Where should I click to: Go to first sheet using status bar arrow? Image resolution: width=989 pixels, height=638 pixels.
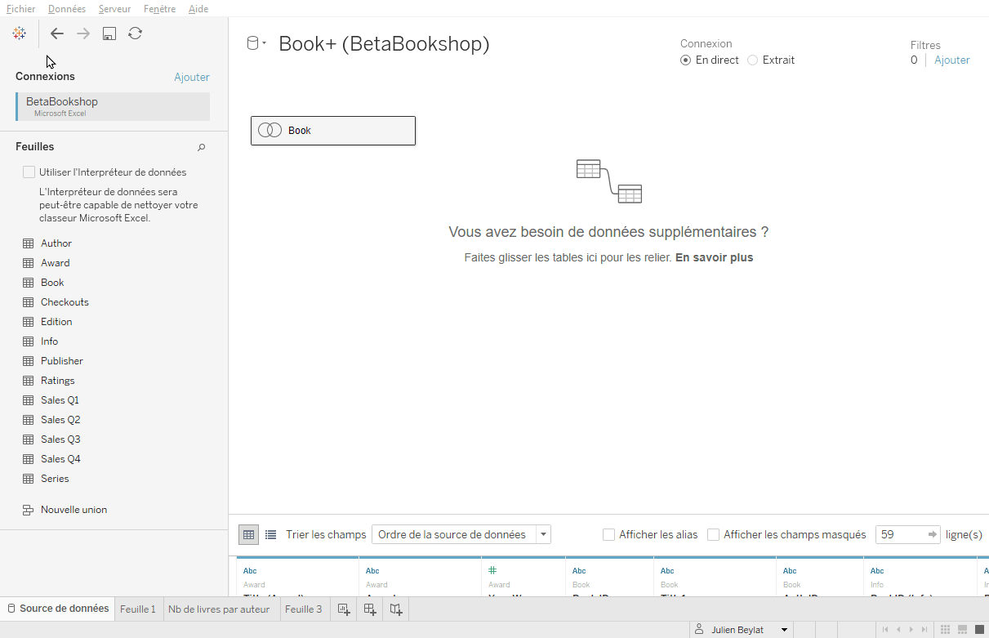pyautogui.click(x=885, y=629)
